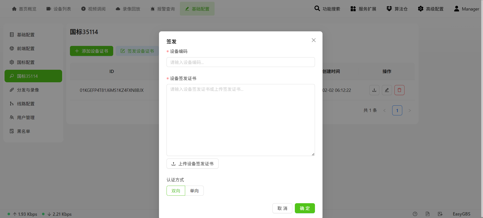Open the 视频调阅 tab
483x218 pixels.
point(93,9)
